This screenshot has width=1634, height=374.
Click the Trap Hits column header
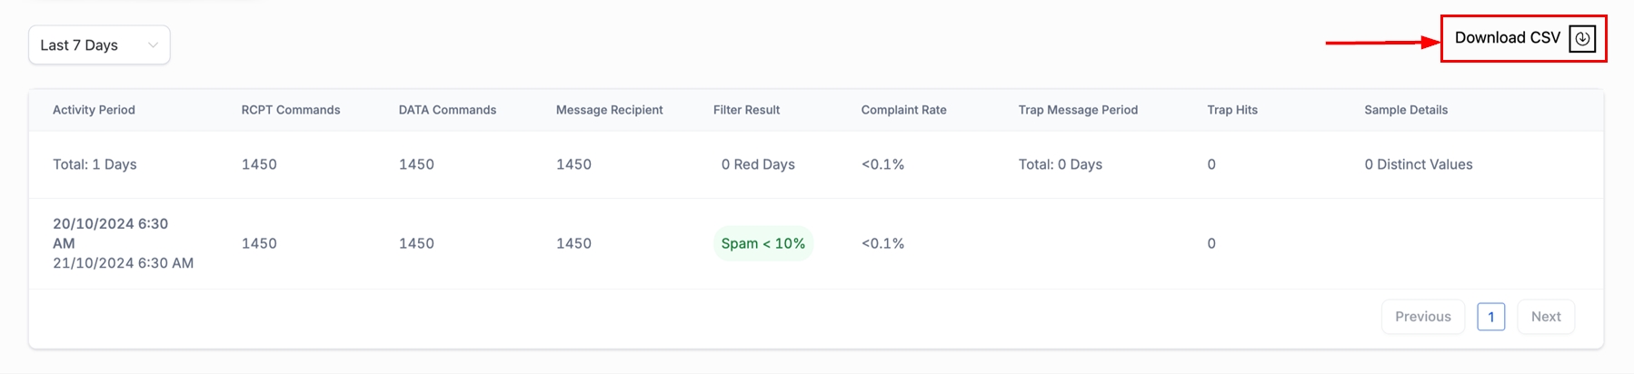tap(1231, 110)
